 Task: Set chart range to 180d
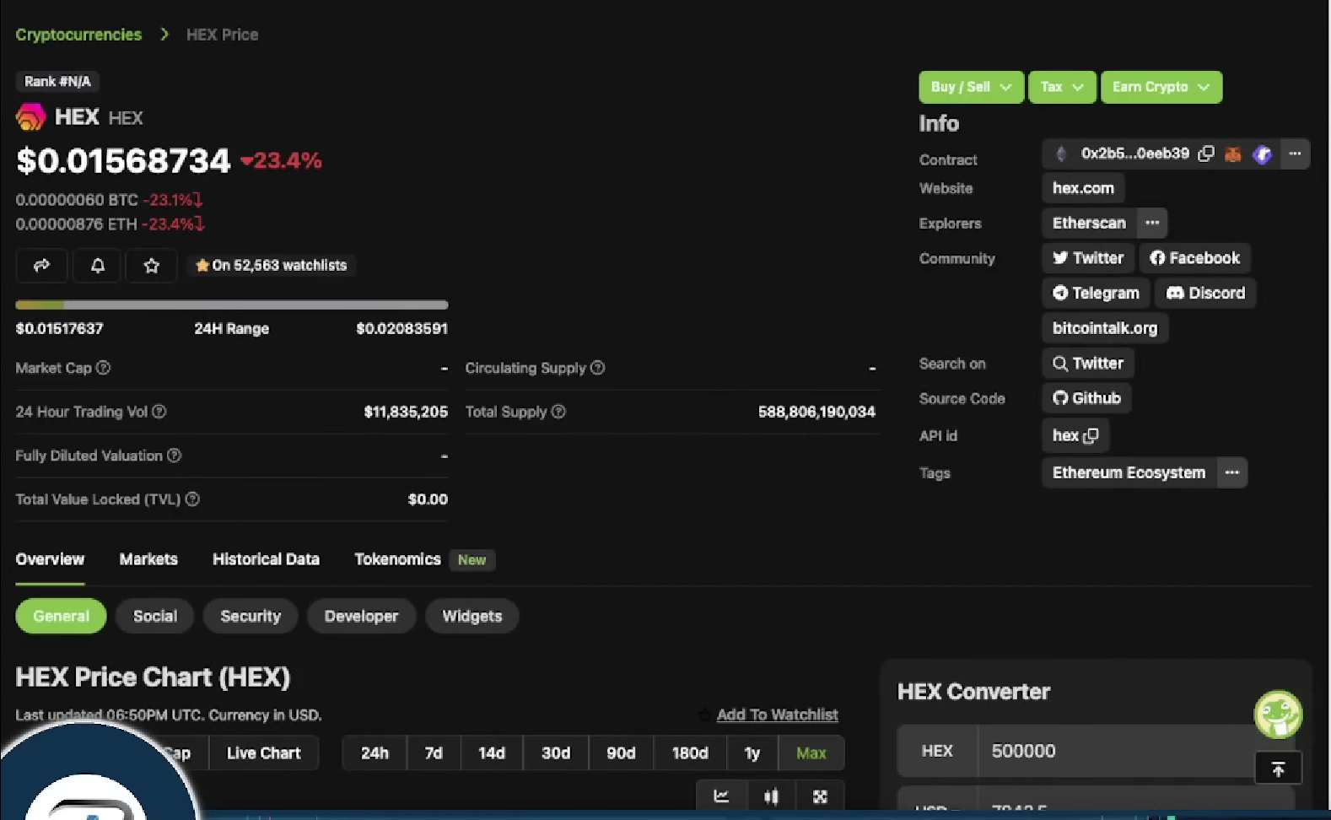[x=690, y=753]
